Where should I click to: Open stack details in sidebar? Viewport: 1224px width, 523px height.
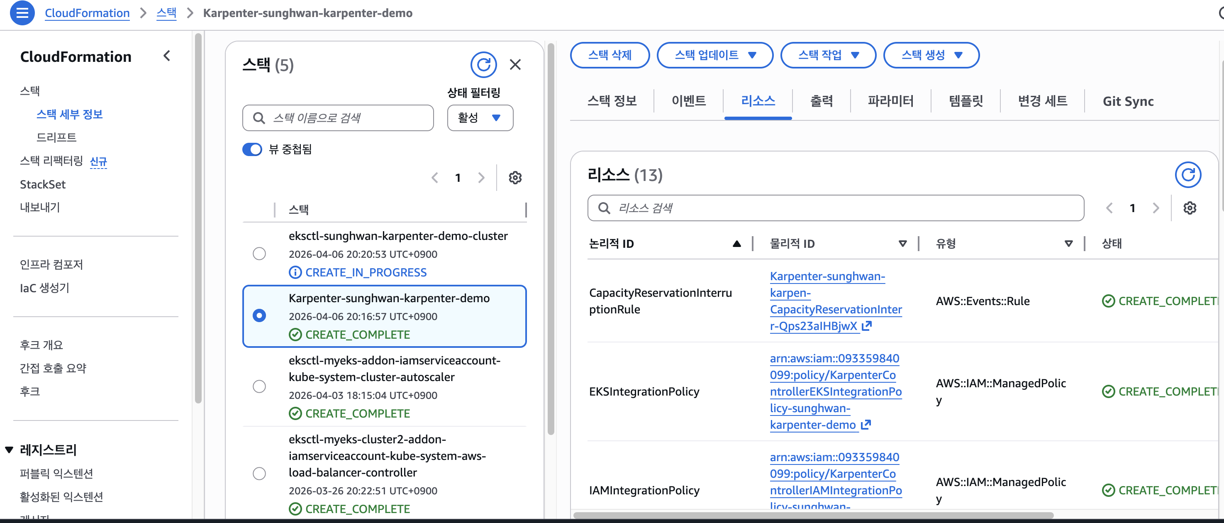pyautogui.click(x=69, y=115)
